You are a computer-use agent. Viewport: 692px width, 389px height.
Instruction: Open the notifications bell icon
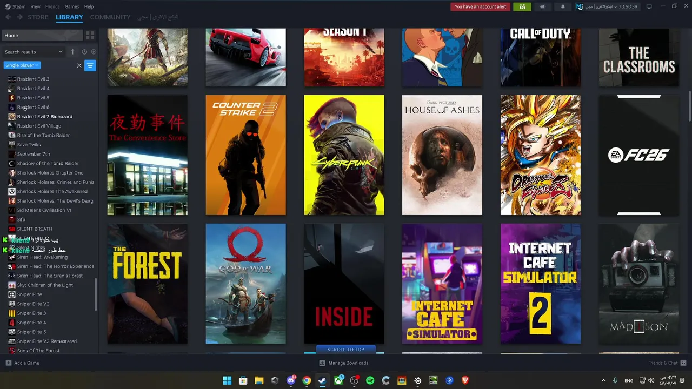tap(563, 6)
